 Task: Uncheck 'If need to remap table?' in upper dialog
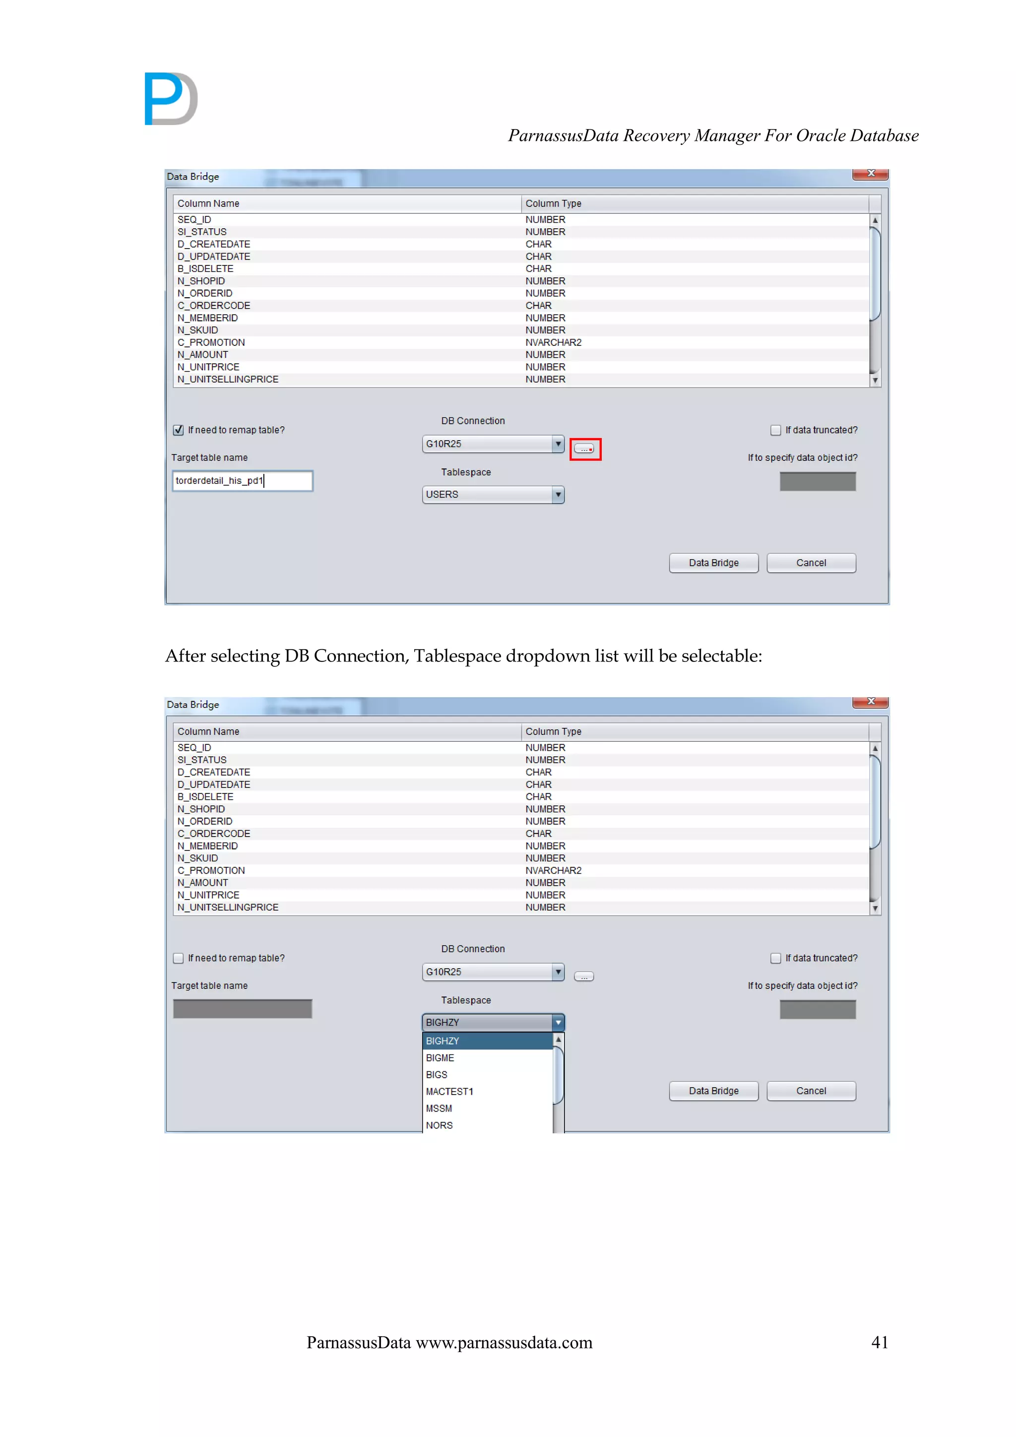point(178,430)
